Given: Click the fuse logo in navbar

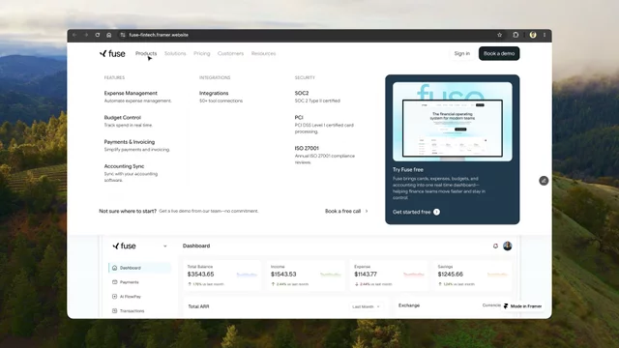Looking at the screenshot, I should pos(112,54).
